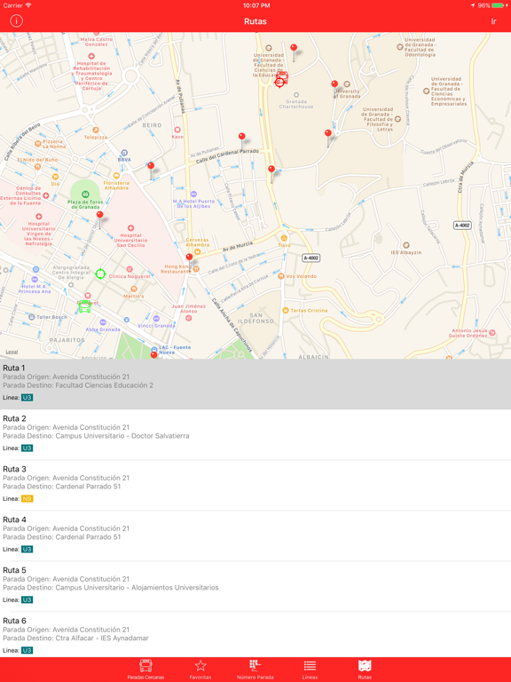This screenshot has height=682, width=511.
Task: Open the Paradas Cercanas tab
Action: [x=146, y=670]
